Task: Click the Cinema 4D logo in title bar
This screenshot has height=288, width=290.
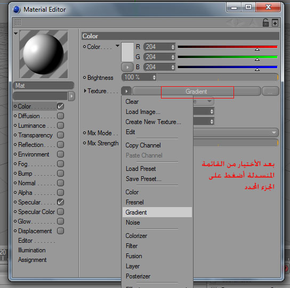Action: click(x=17, y=10)
